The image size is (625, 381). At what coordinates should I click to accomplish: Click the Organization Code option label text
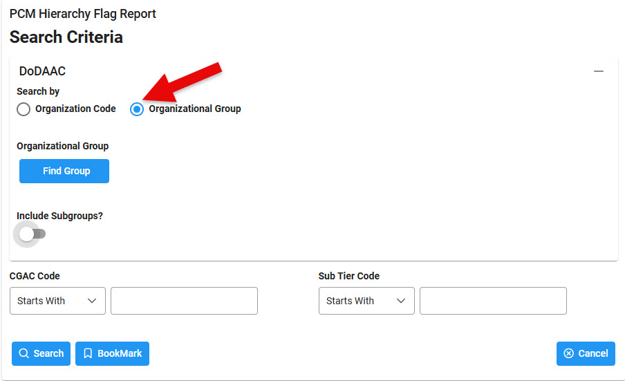[x=75, y=109]
